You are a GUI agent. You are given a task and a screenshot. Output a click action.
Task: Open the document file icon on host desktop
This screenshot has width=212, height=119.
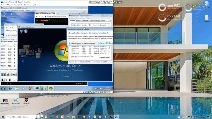click(x=207, y=19)
